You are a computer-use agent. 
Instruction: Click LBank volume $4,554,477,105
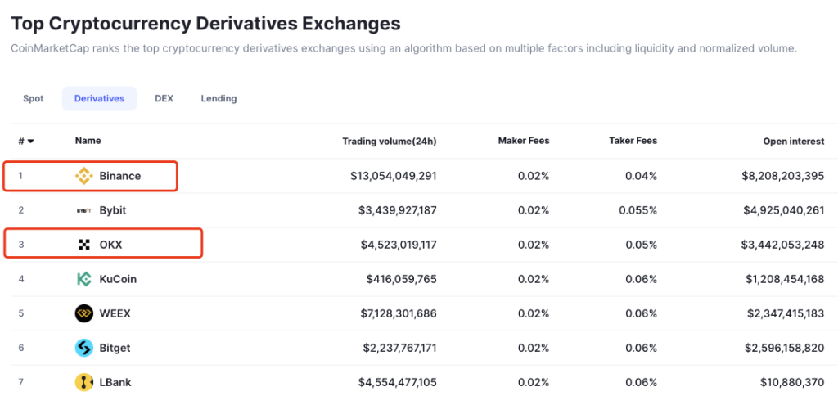click(x=398, y=382)
